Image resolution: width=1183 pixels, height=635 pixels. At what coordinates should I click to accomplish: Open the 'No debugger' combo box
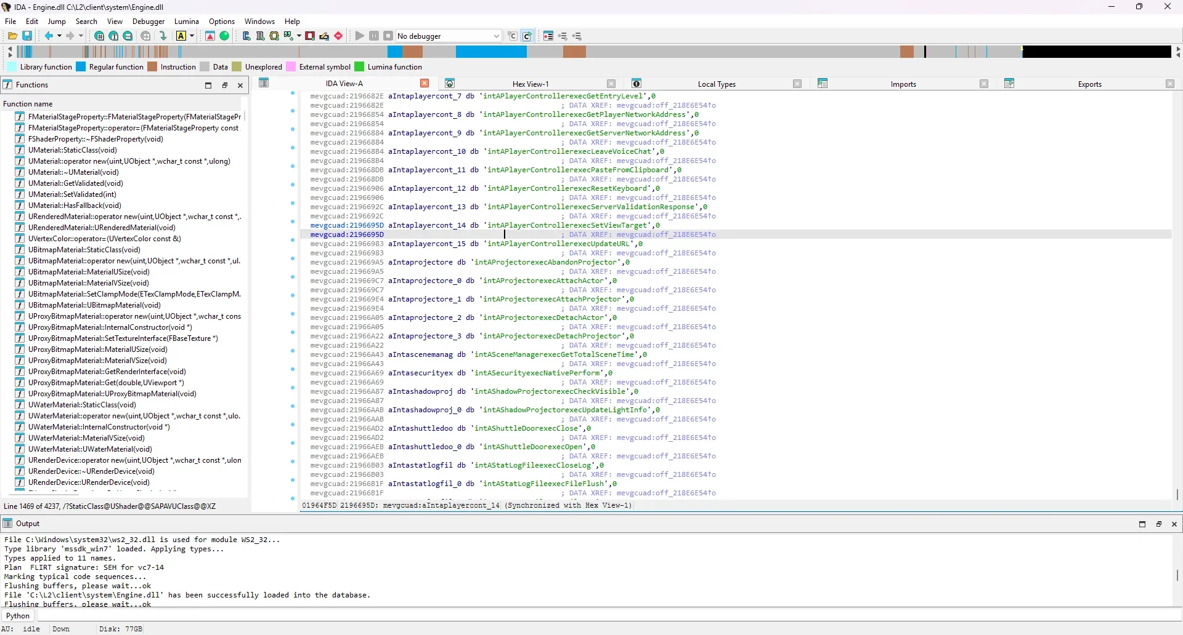[448, 36]
